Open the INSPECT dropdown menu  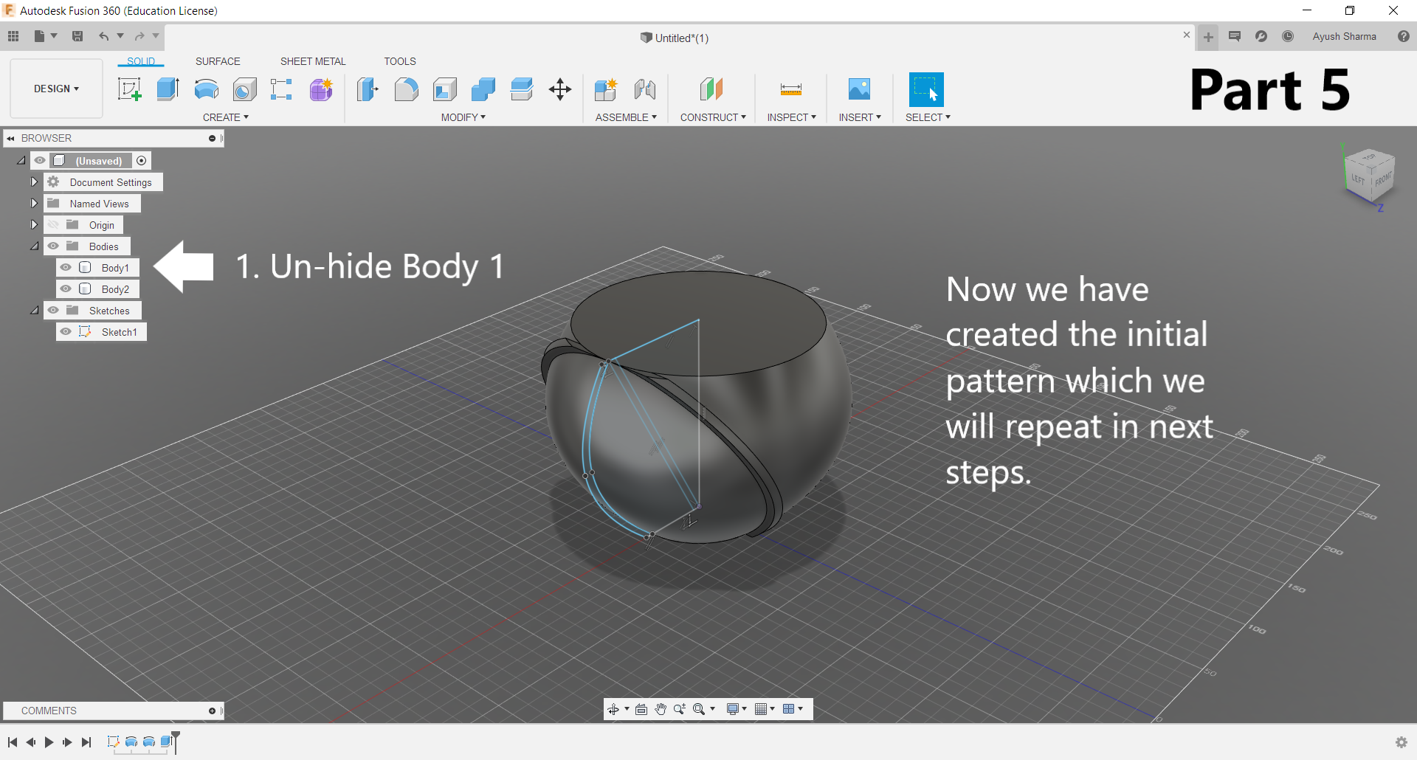click(792, 117)
